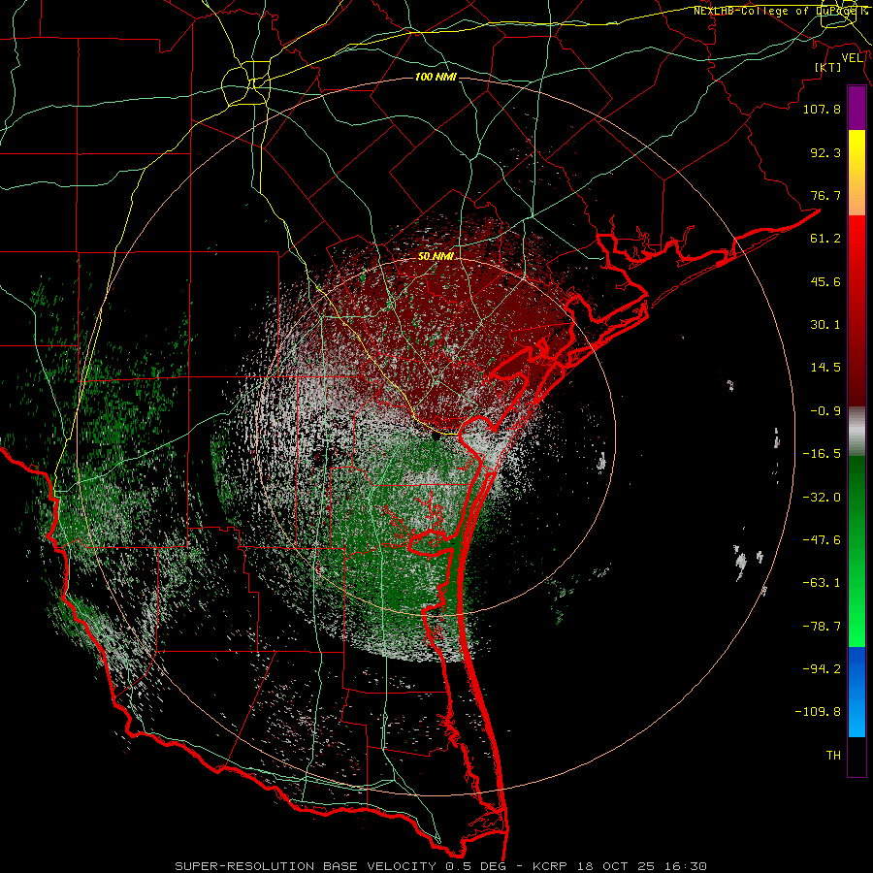
Task: Select the 30.1 scale value
Action: click(825, 325)
